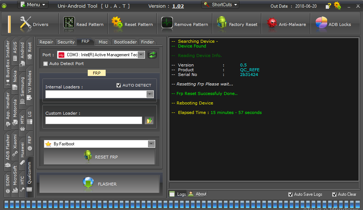Open the HTC side tab
Screen dimensions: 363x210
click(22, 184)
